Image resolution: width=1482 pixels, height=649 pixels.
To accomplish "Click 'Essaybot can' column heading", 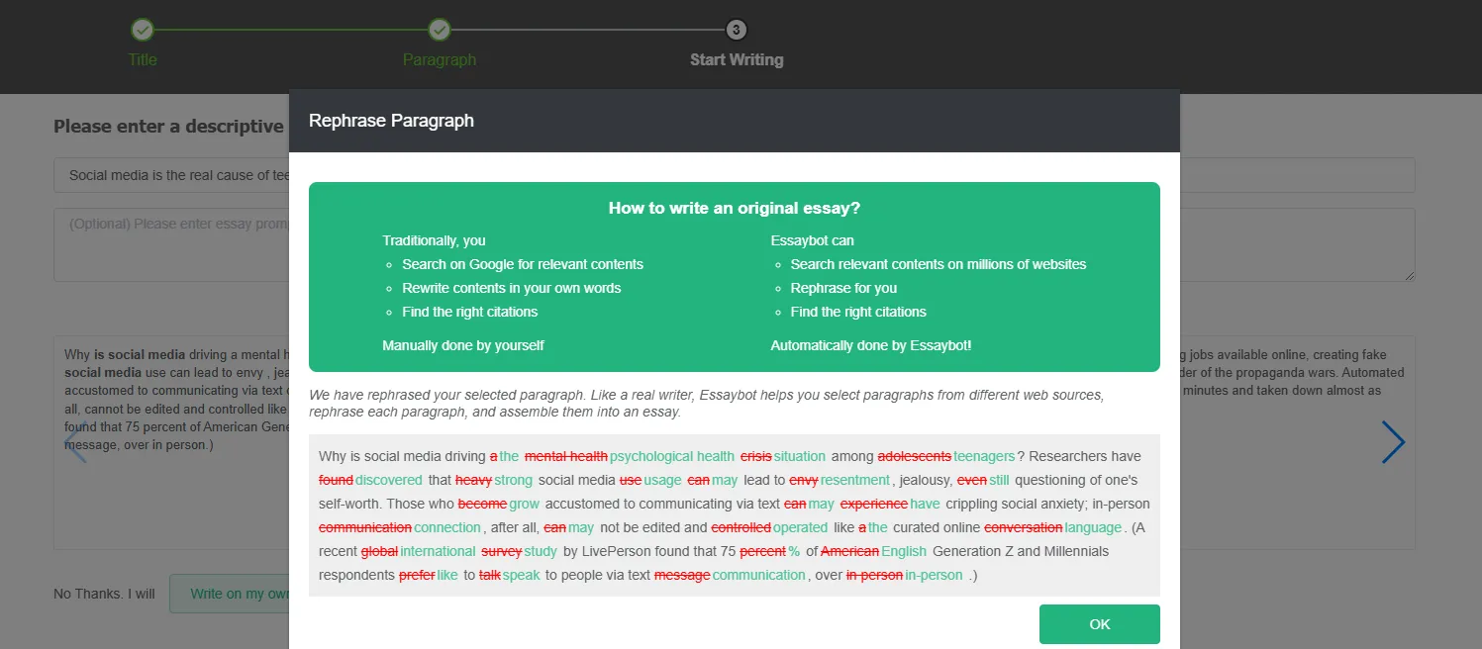I will [x=812, y=240].
